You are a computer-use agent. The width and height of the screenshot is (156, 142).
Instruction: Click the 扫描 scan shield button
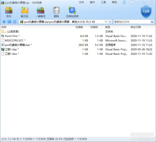(146, 12)
